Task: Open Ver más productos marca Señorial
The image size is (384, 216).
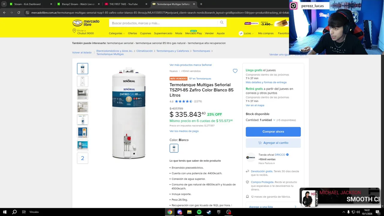Action: click(x=190, y=65)
